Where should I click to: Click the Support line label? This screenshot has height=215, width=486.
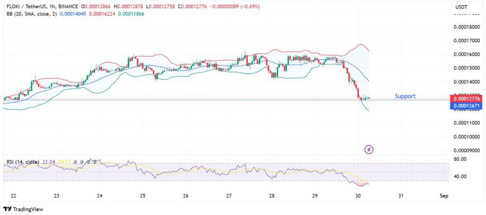point(405,96)
